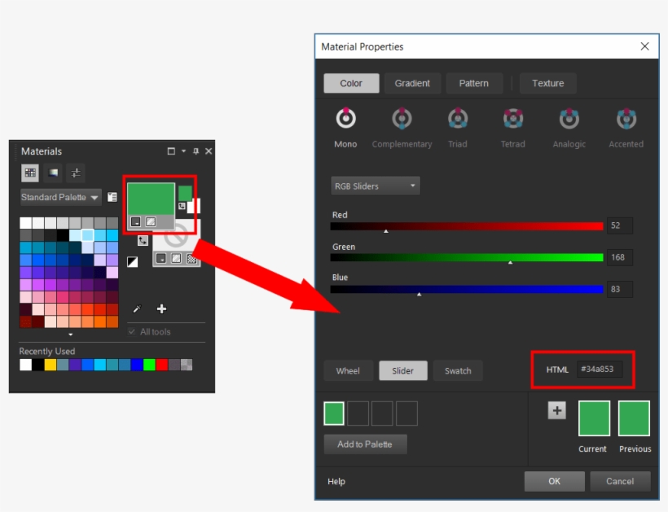Select the Accented harmony scheme
Image resolution: width=668 pixels, height=512 pixels.
pos(626,118)
